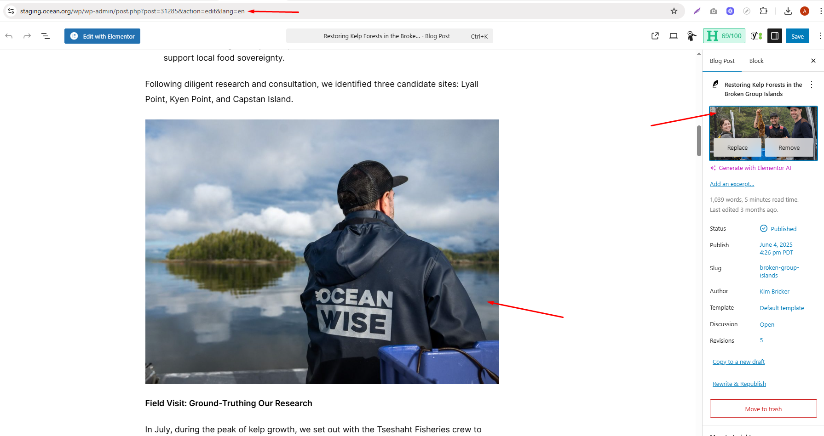Screen dimensions: 824x436
Task: Open the browser extensions puzzle icon
Action: coord(764,11)
